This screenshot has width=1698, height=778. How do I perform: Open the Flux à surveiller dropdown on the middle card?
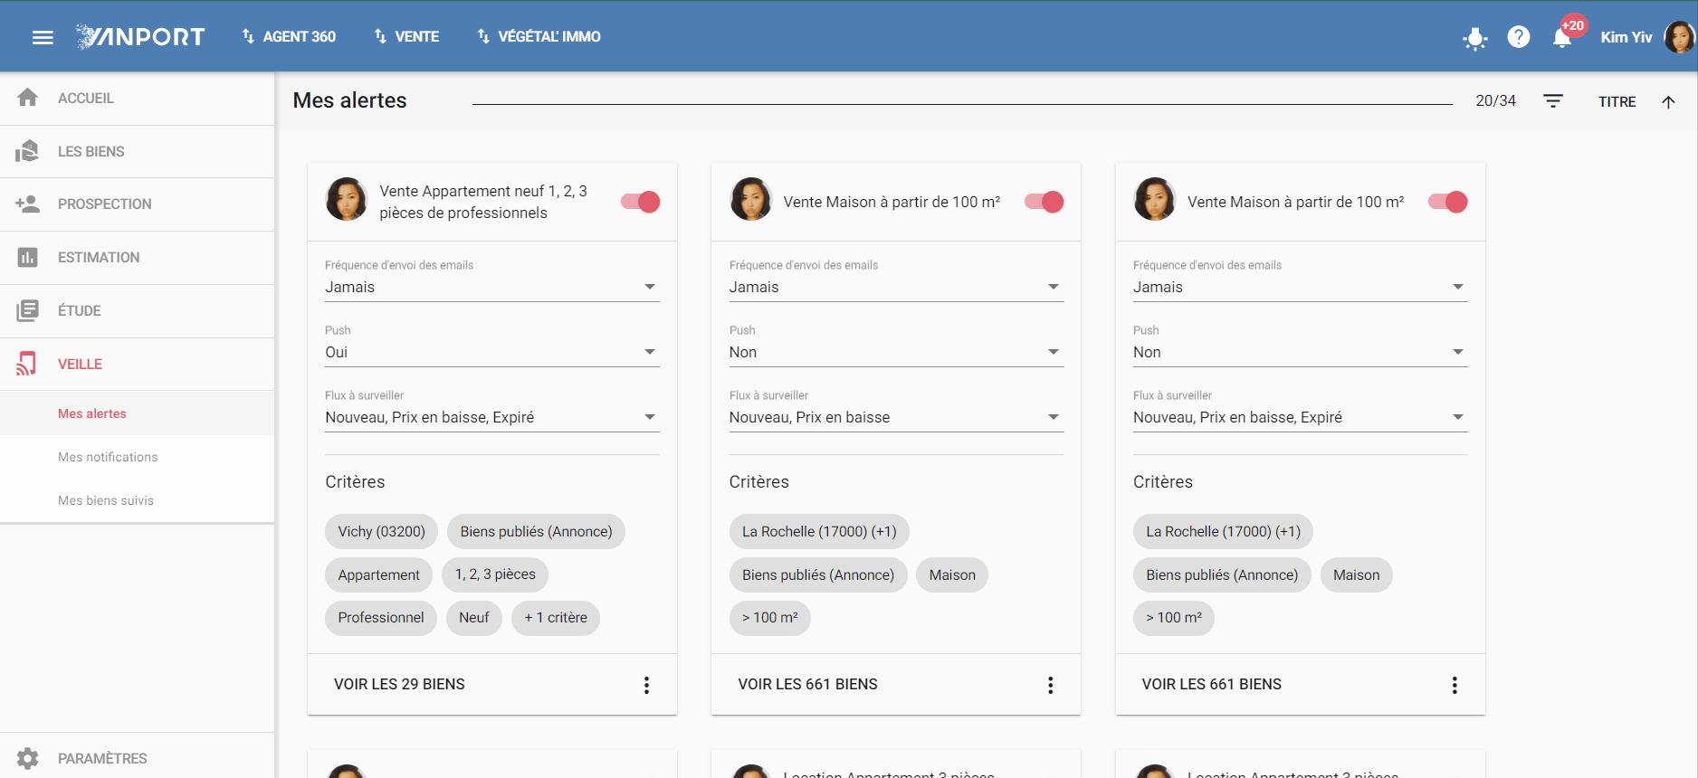896,417
